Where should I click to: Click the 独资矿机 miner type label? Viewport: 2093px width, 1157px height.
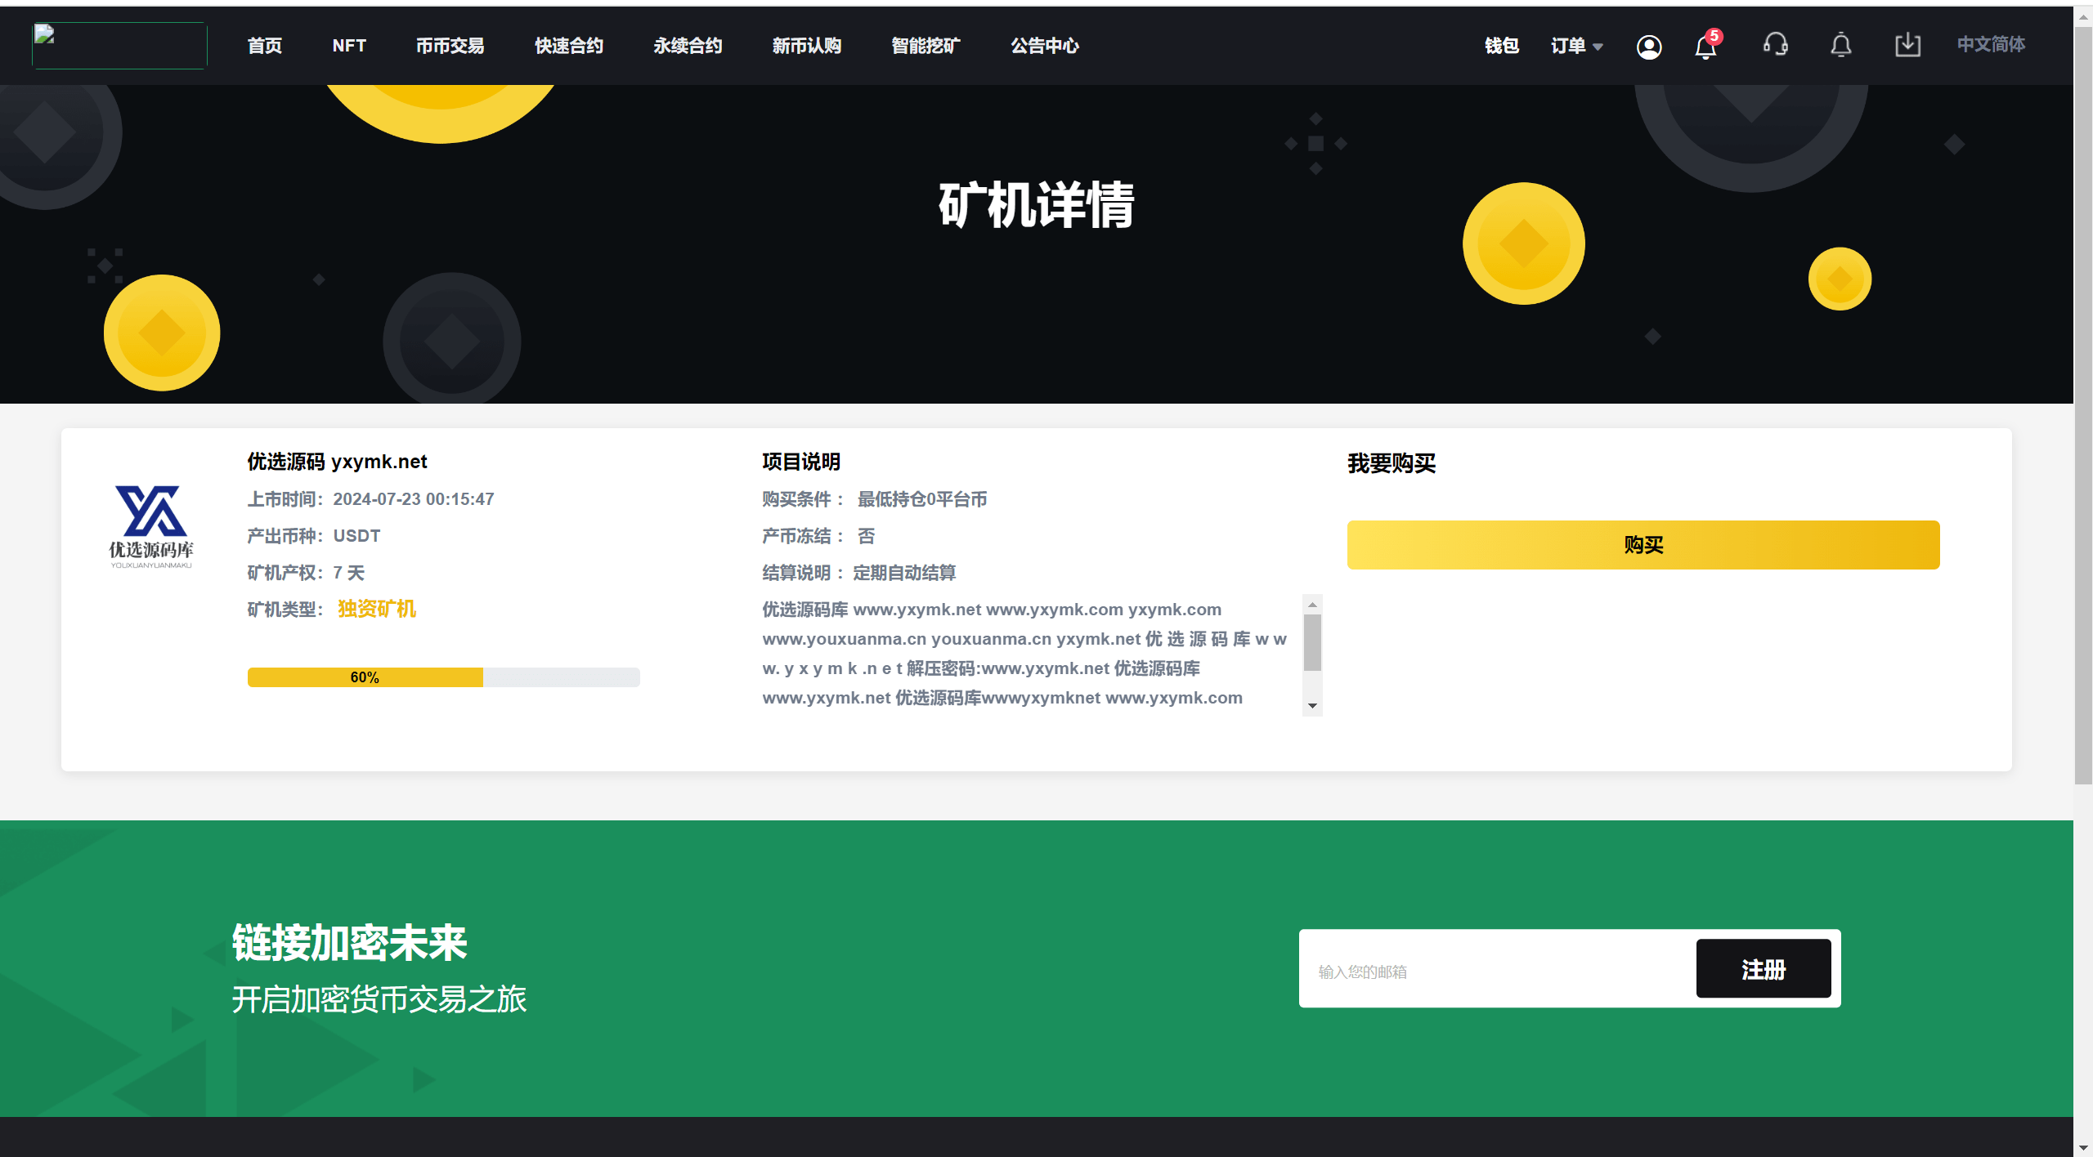click(377, 609)
